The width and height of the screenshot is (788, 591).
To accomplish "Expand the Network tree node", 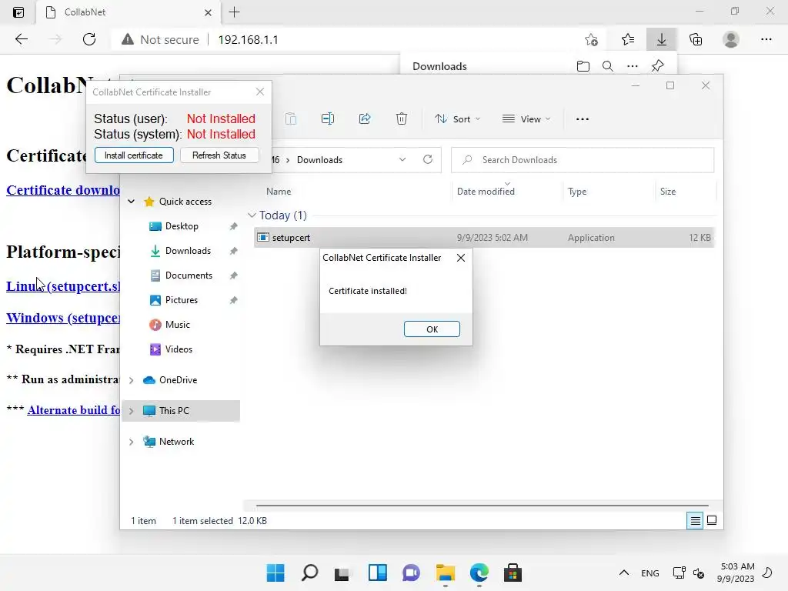I will (x=131, y=442).
